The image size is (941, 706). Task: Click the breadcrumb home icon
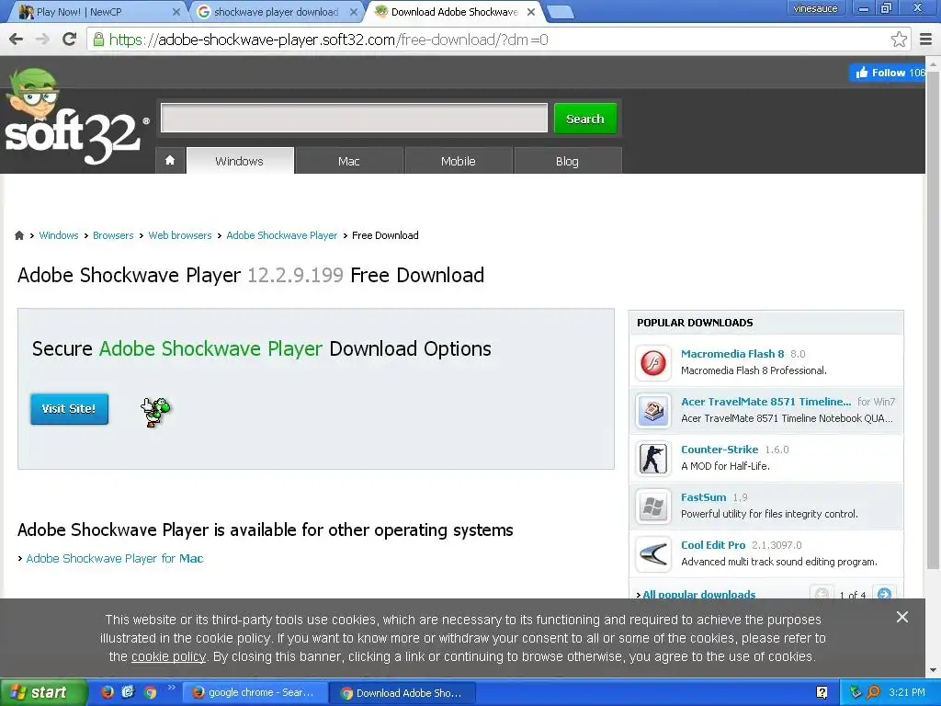[x=19, y=235]
